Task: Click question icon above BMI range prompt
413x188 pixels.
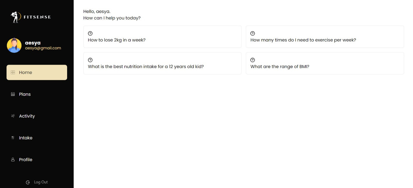Action: (253, 60)
